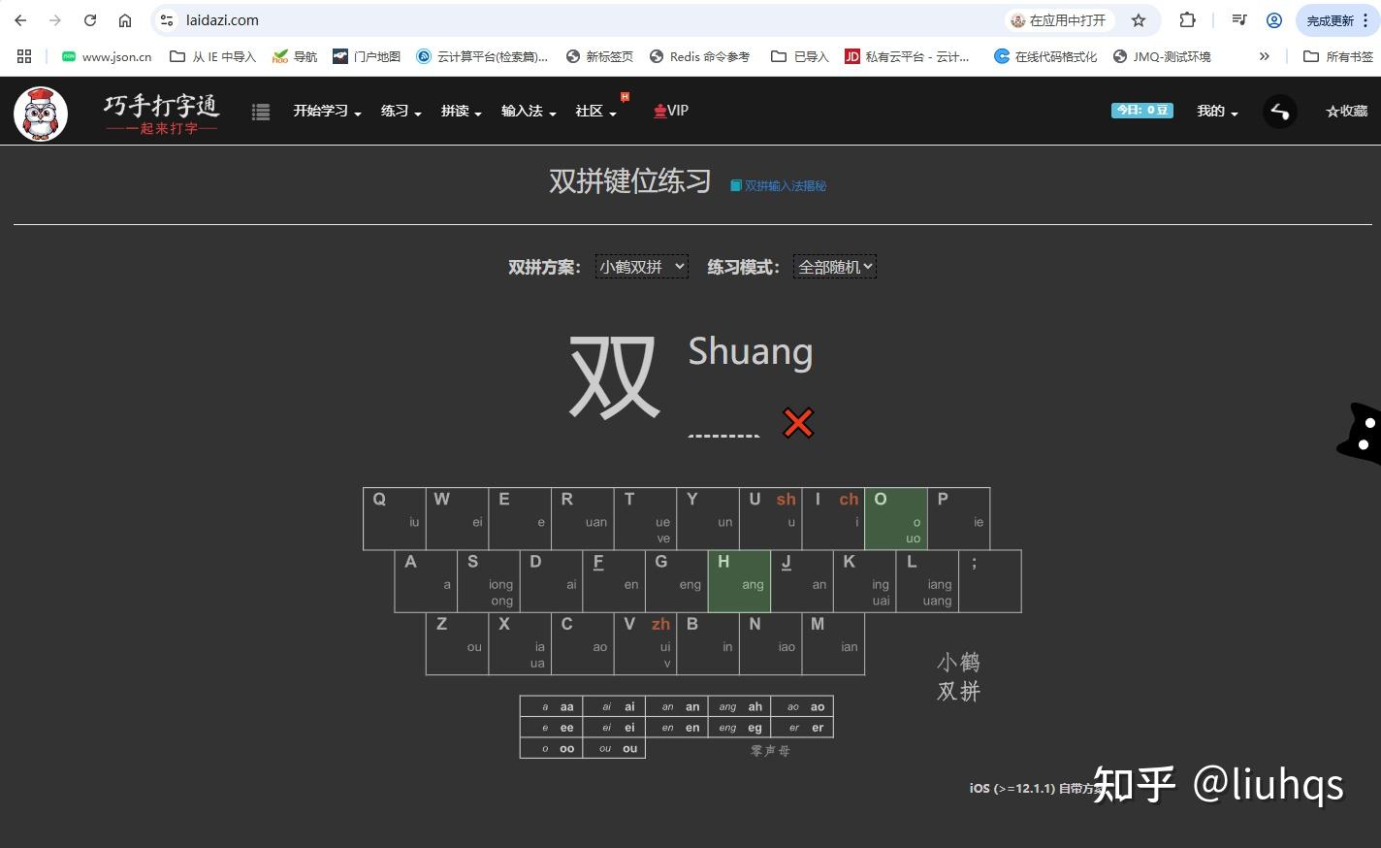Open the 双拼方案 dropdown showing 小鹤双拼
Image resolution: width=1381 pixels, height=848 pixels.
point(642,267)
